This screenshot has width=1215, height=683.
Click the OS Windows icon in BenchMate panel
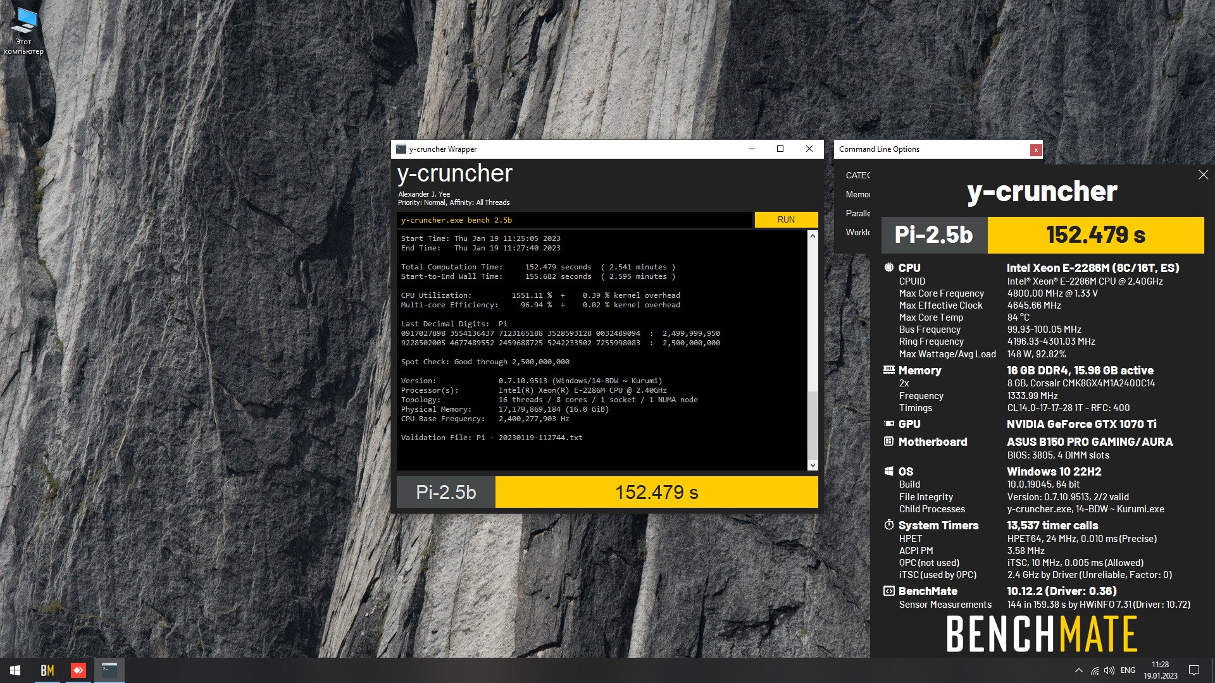click(x=889, y=471)
